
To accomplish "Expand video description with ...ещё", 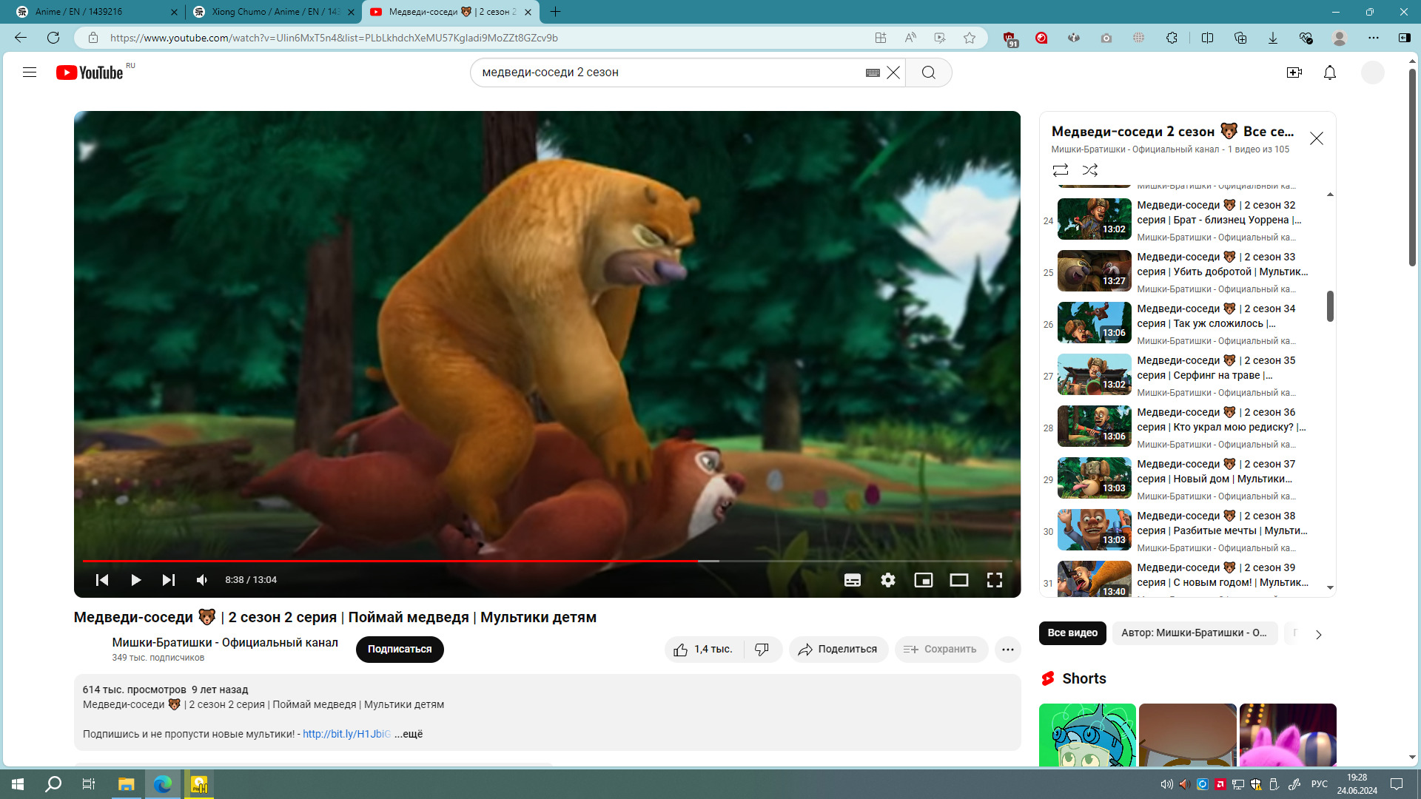I will [409, 734].
